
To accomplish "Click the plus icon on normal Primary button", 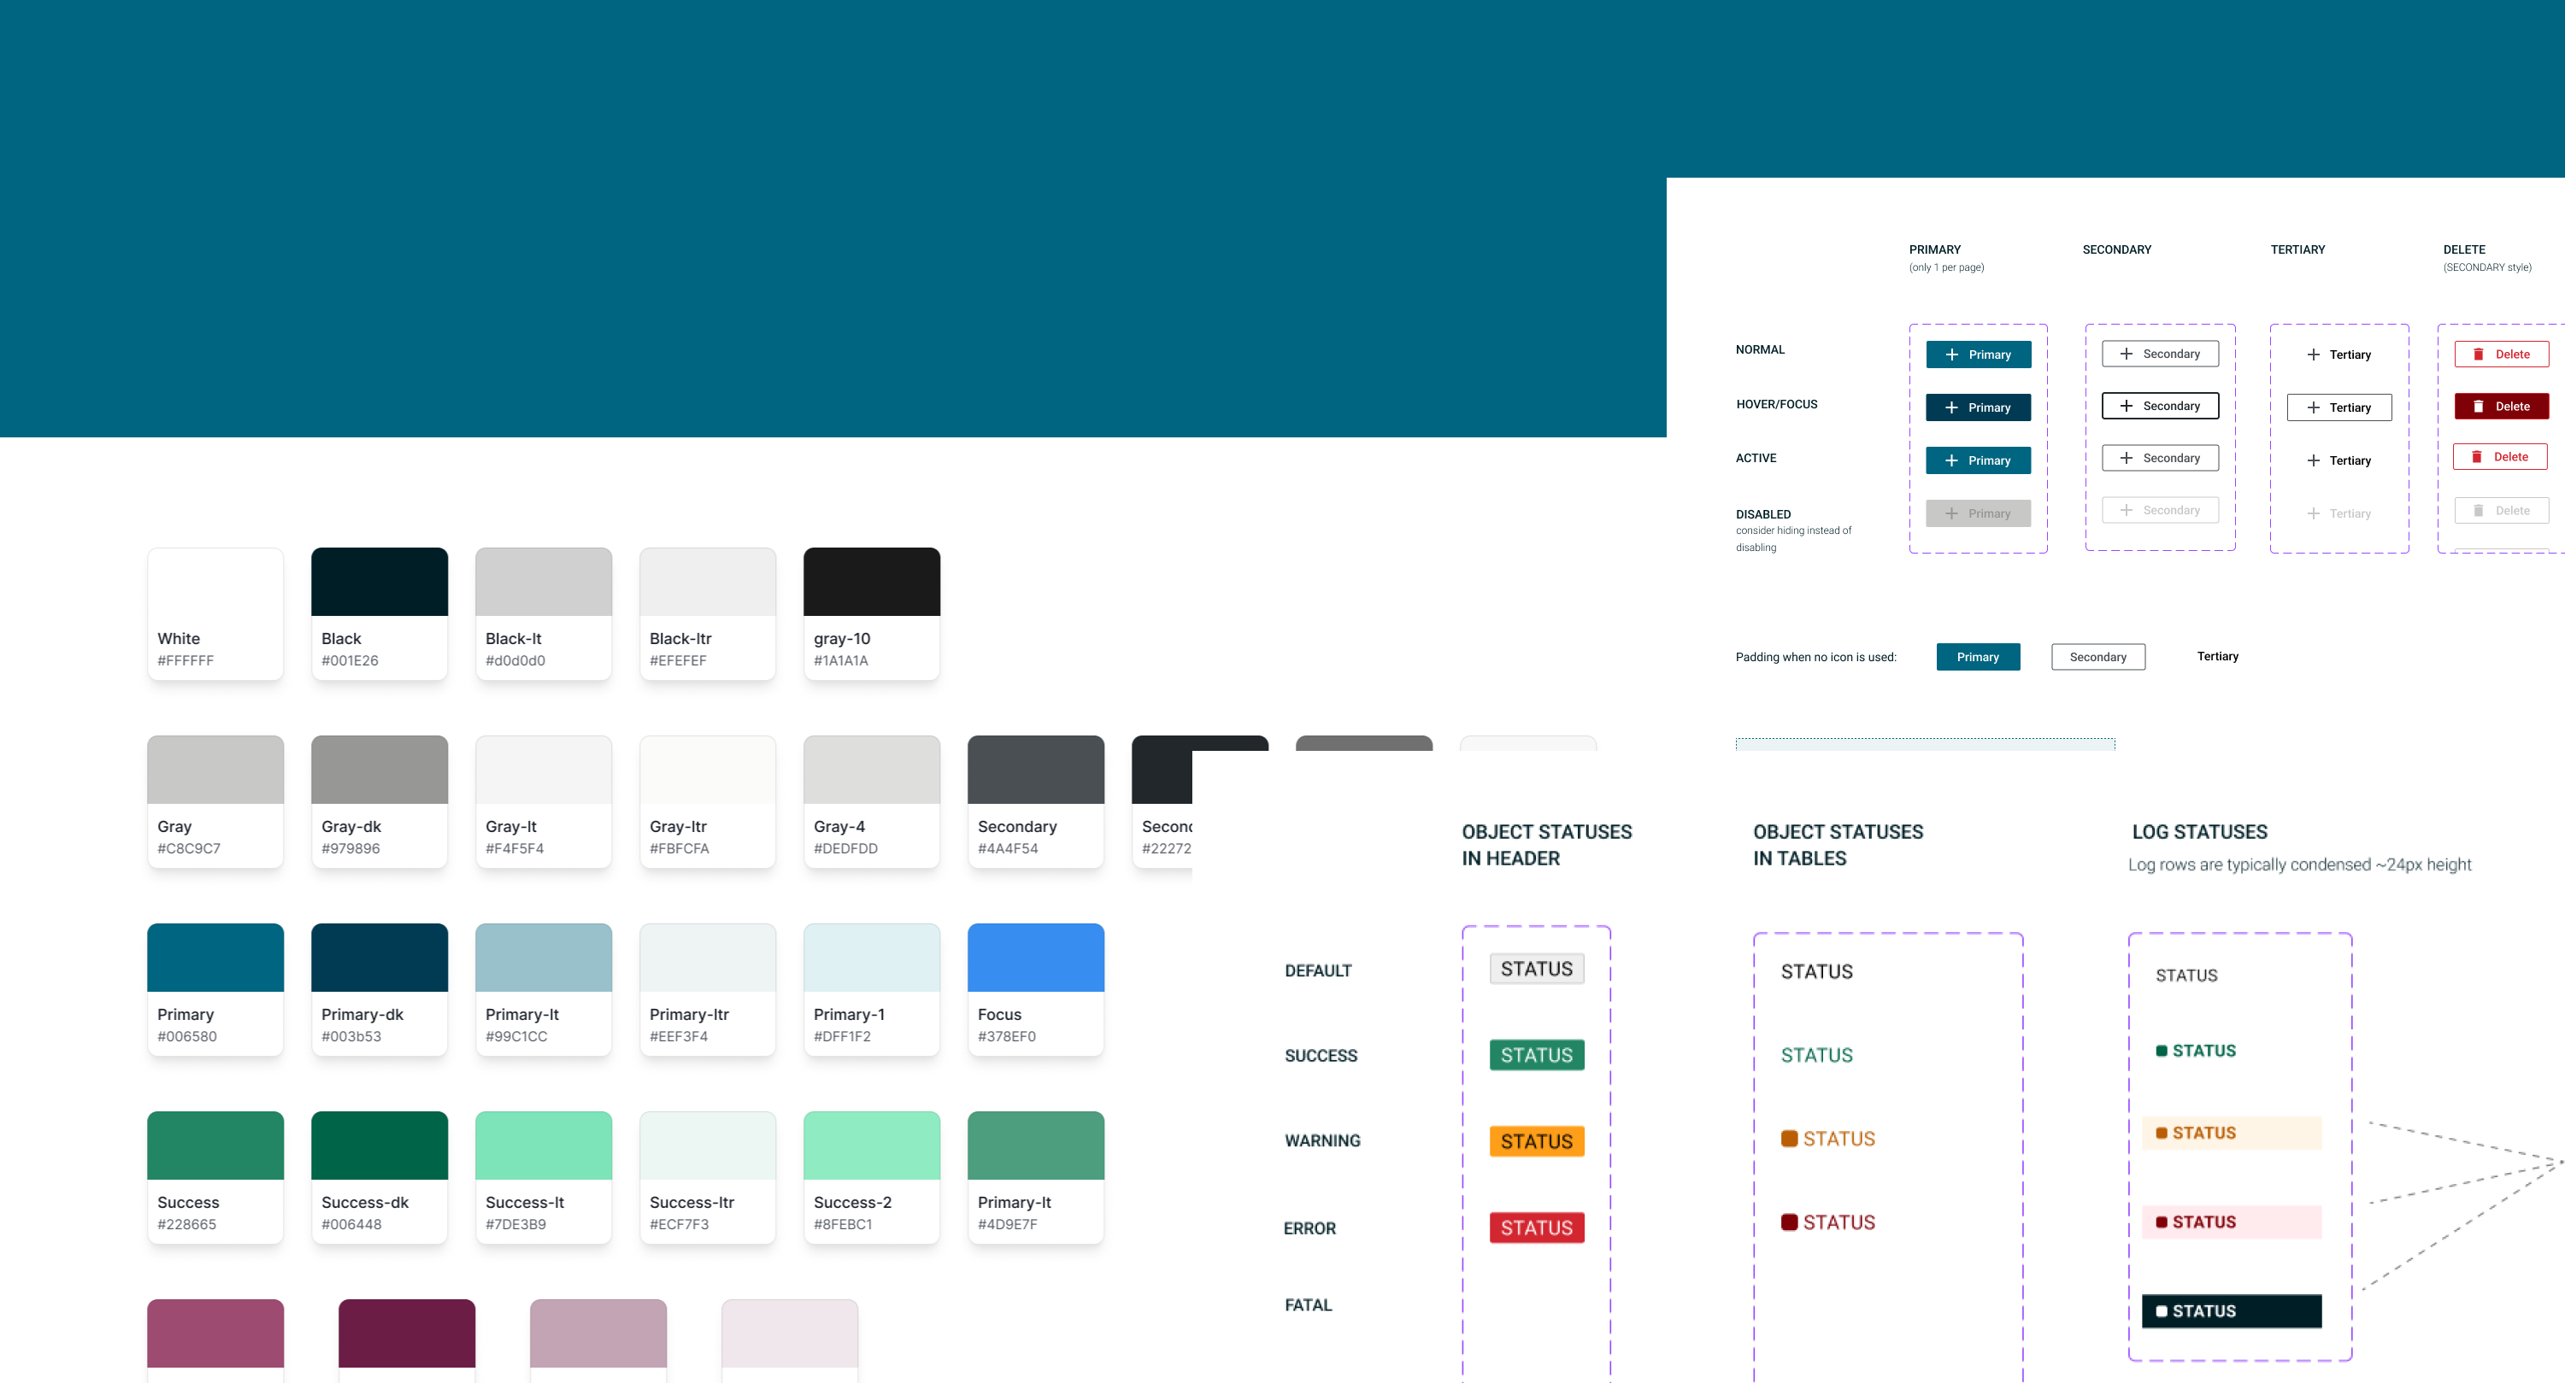I will (x=1951, y=355).
